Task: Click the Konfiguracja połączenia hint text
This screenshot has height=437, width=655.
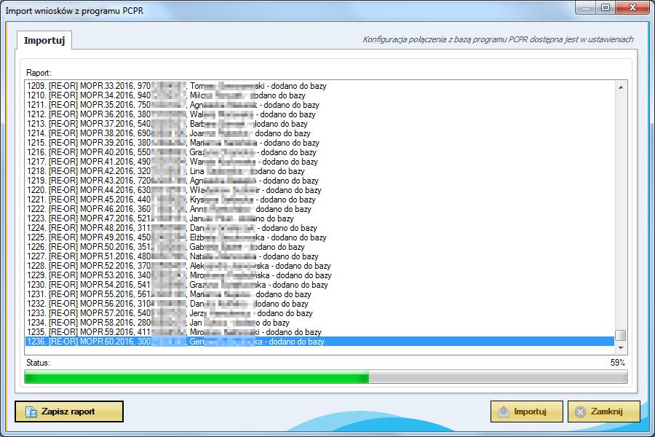Action: click(498, 39)
